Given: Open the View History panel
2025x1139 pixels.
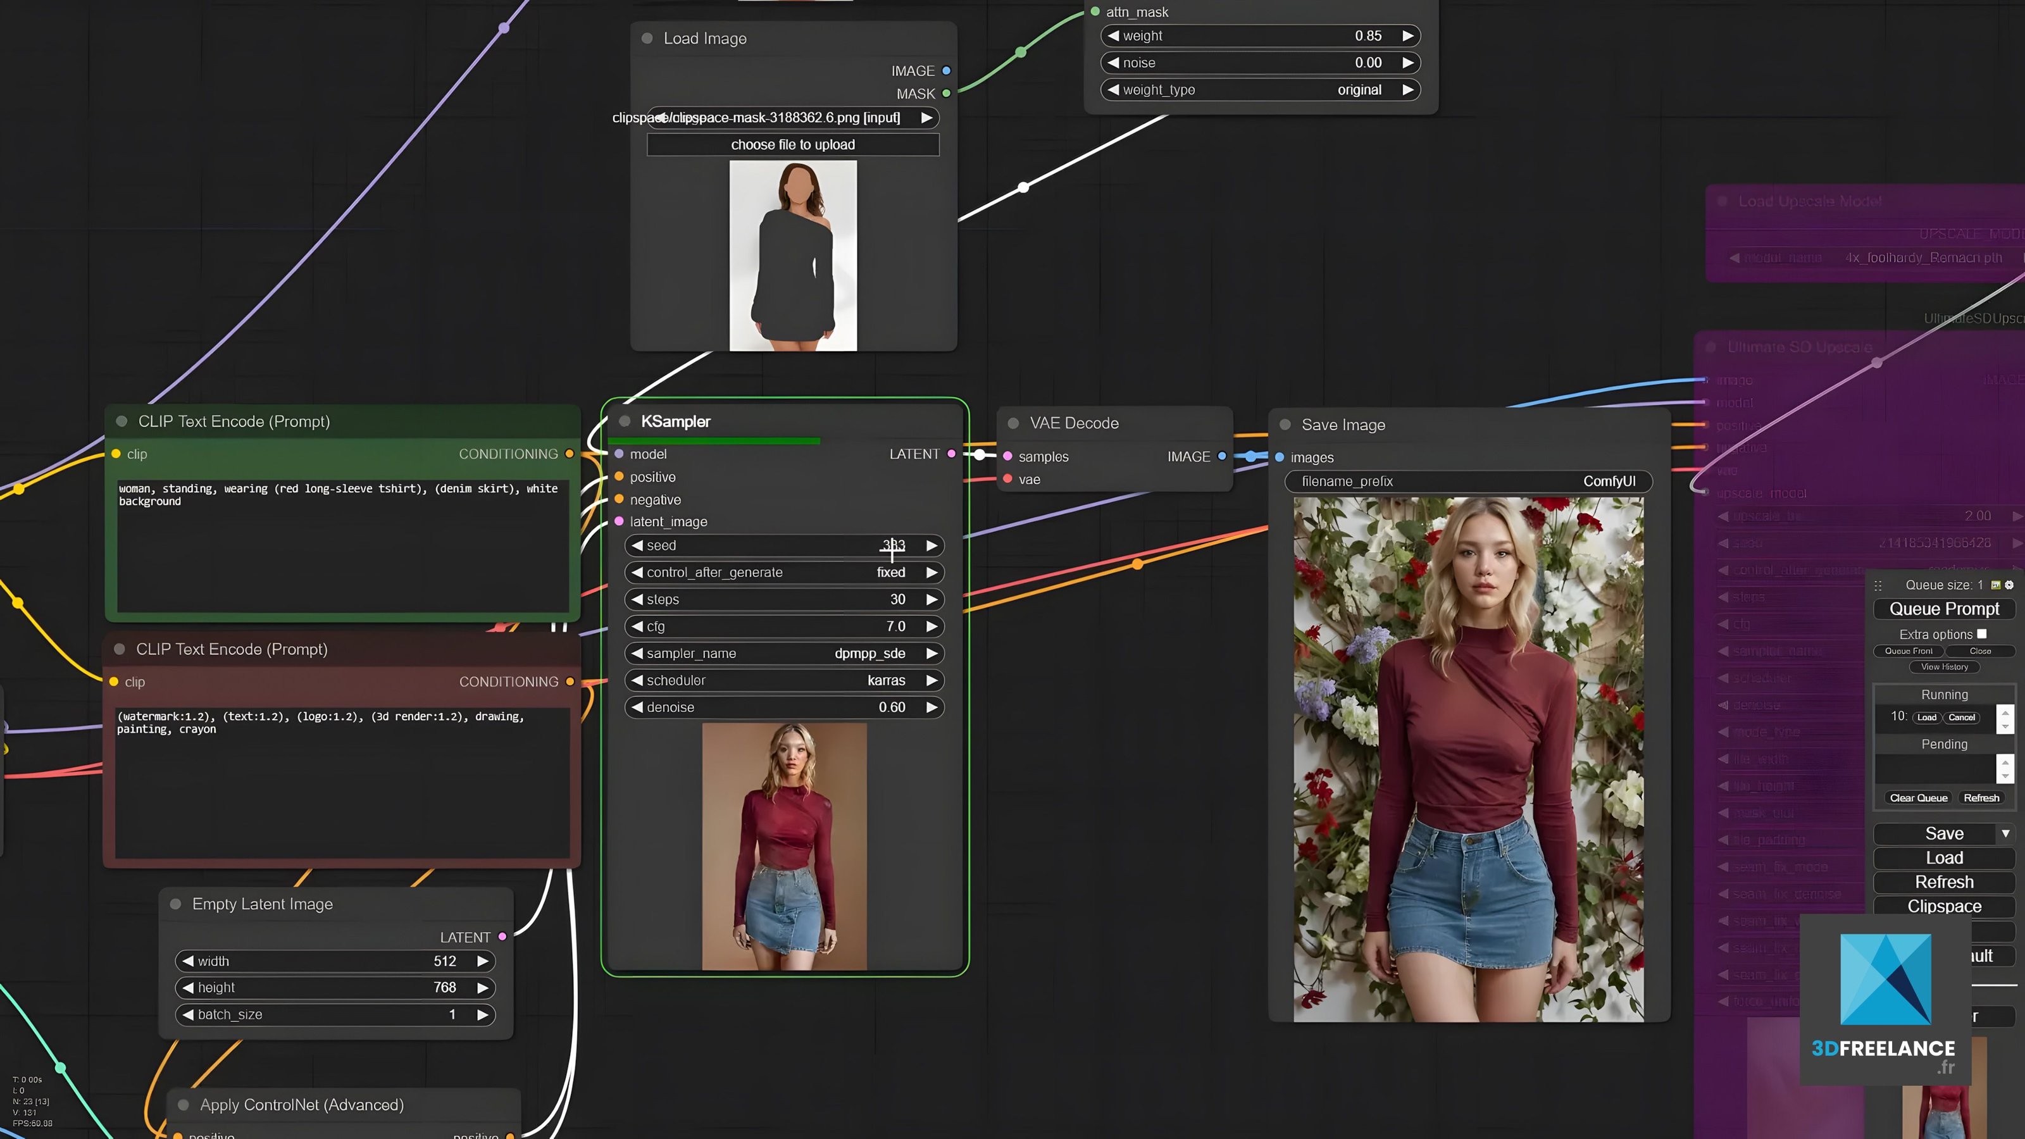Looking at the screenshot, I should point(1944,666).
